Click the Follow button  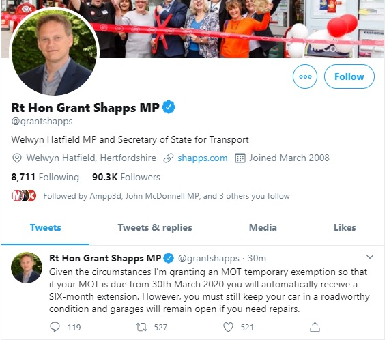point(349,76)
